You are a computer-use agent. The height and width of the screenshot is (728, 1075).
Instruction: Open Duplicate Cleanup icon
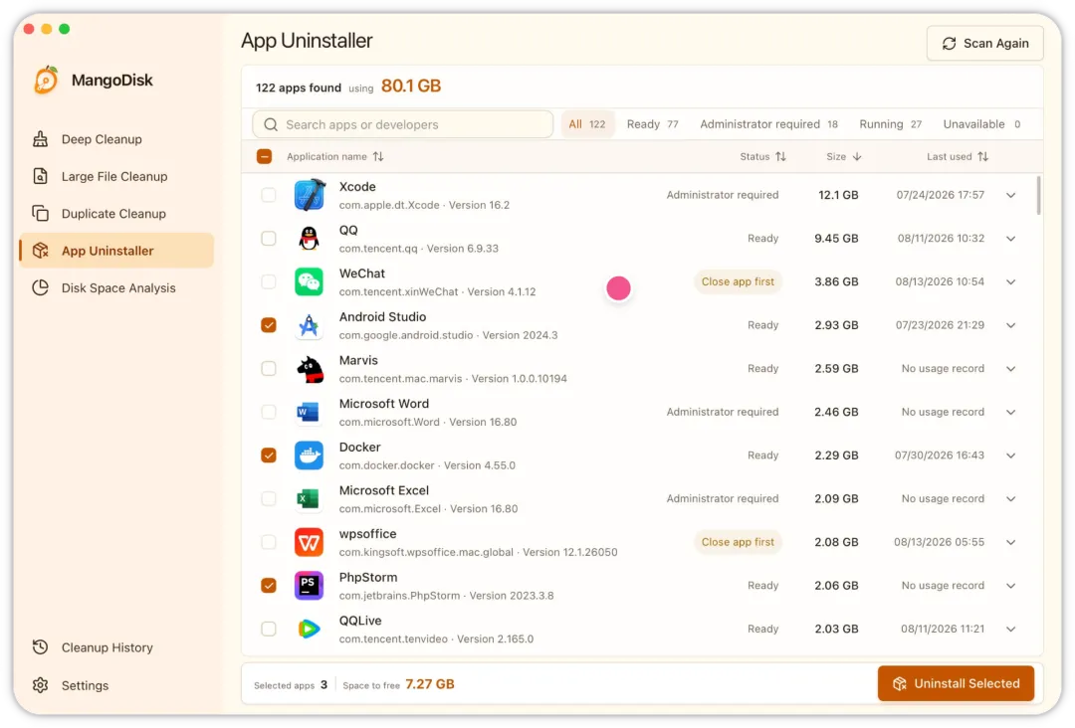pos(41,213)
